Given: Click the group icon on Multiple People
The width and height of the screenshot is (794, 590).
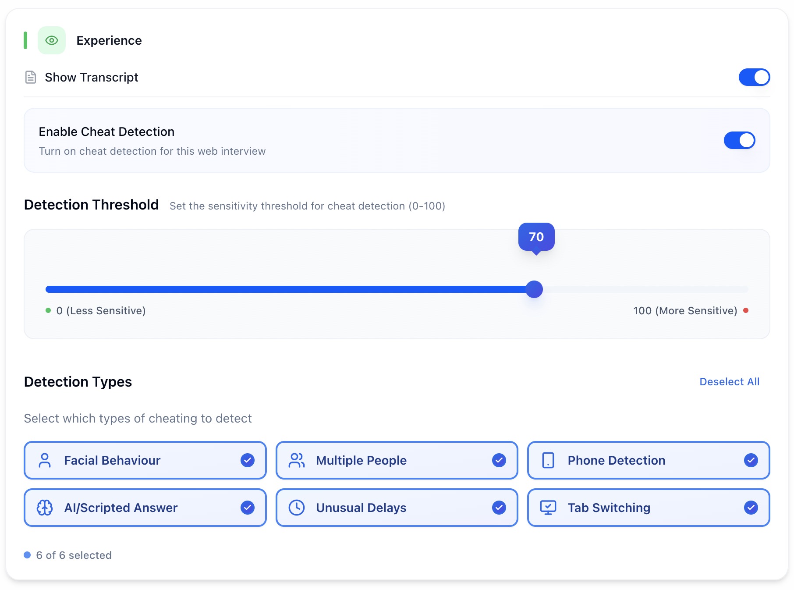Looking at the screenshot, I should [297, 460].
